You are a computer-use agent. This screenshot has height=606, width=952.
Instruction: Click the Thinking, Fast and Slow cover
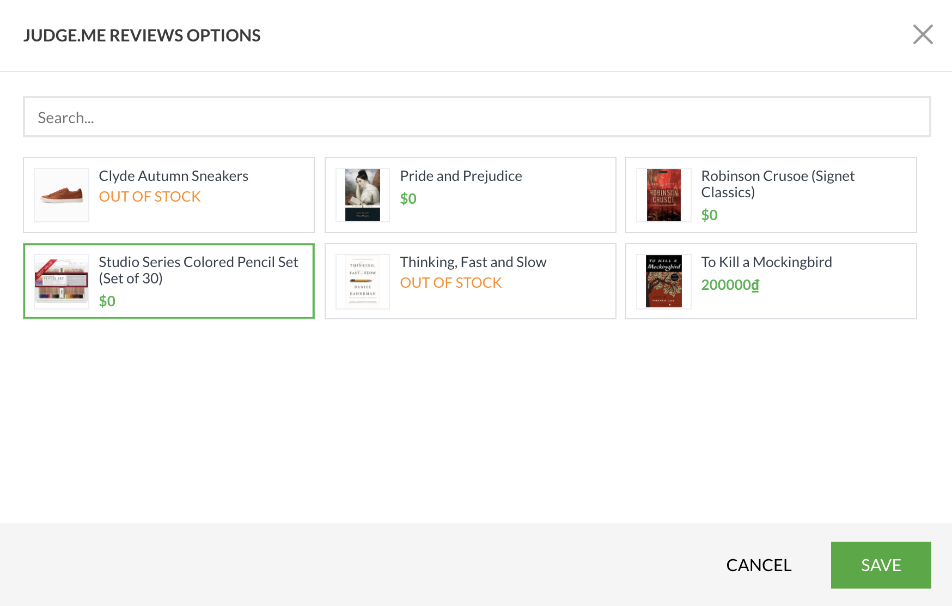pyautogui.click(x=363, y=281)
